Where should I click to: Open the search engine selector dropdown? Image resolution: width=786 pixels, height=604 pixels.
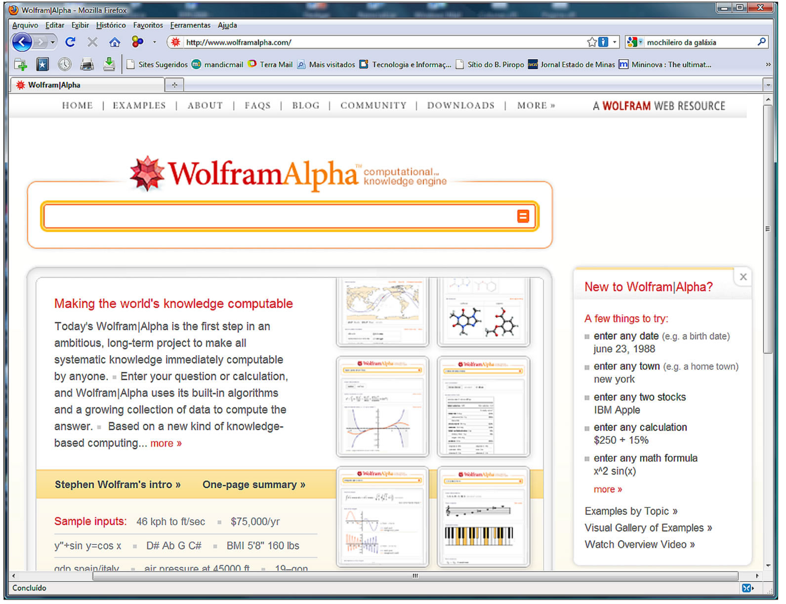tap(641, 42)
